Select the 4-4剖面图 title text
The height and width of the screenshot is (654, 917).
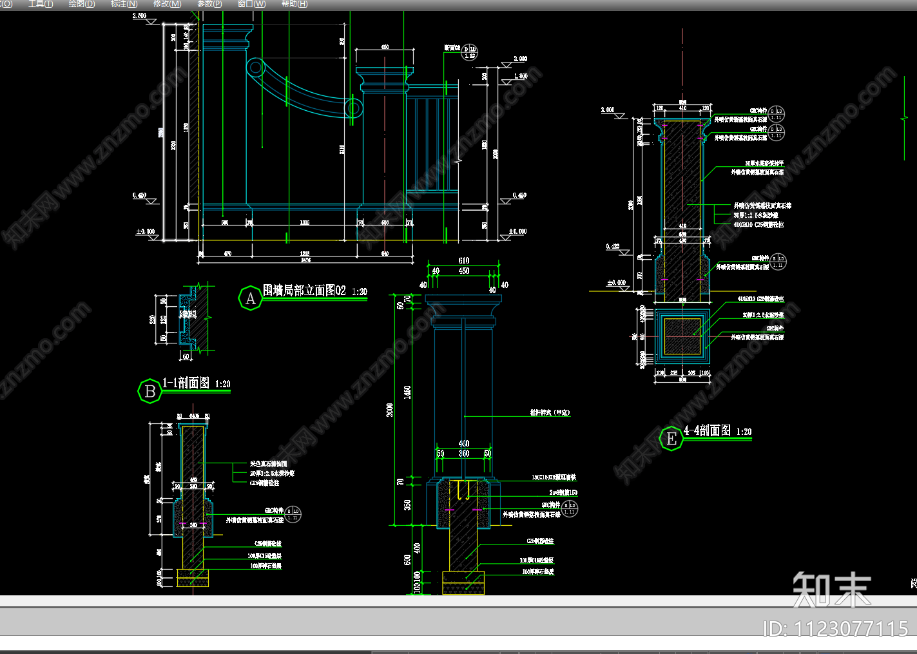[707, 430]
